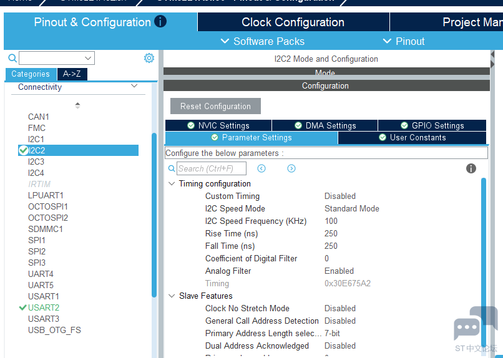Open the peripheral search dropdown
The width and height of the screenshot is (503, 358).
88,58
